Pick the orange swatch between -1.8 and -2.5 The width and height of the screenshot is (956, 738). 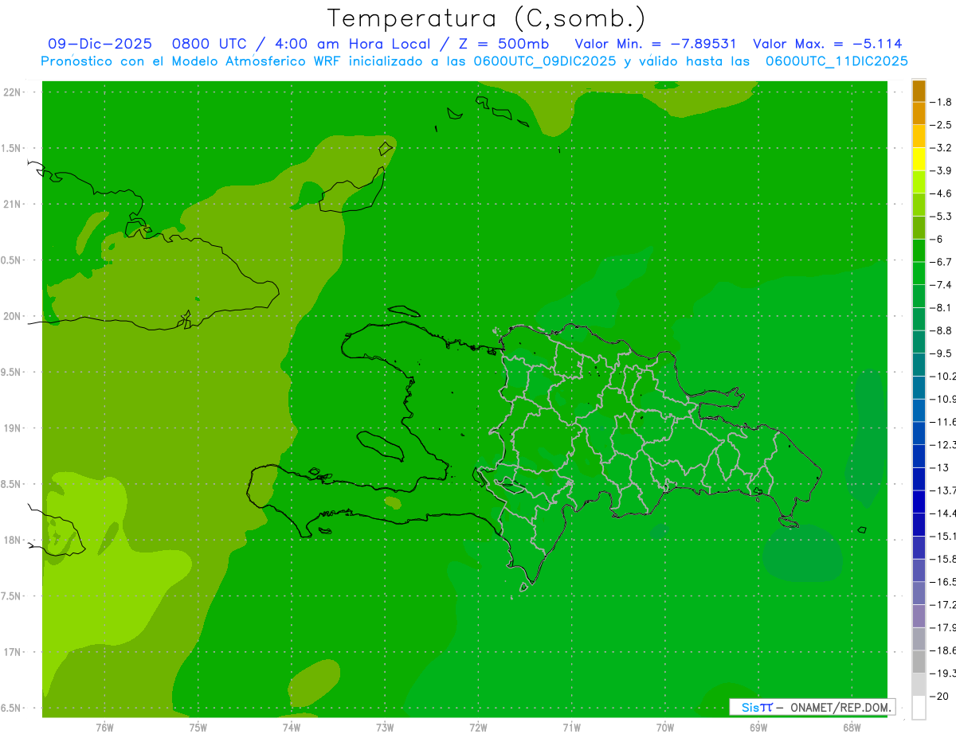(919, 113)
